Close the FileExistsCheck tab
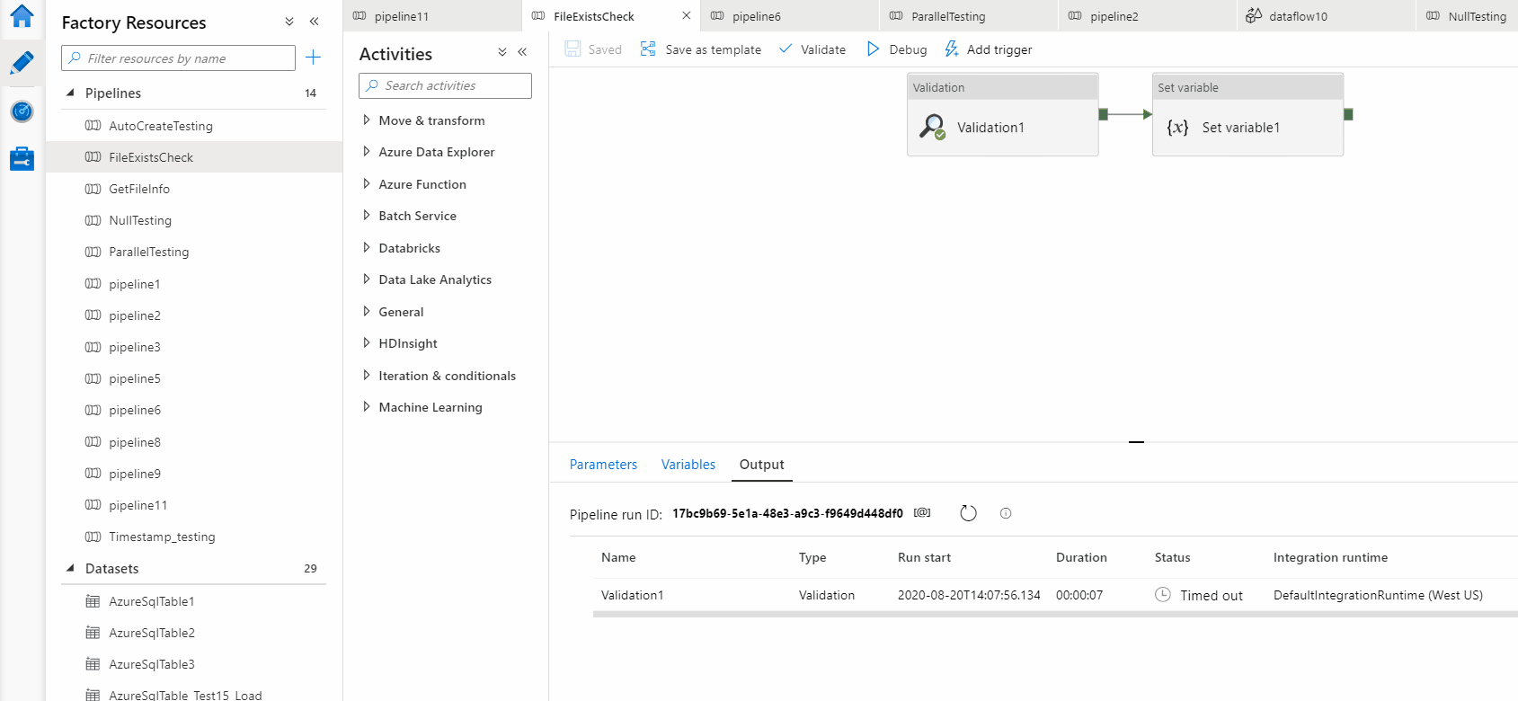 [x=687, y=15]
